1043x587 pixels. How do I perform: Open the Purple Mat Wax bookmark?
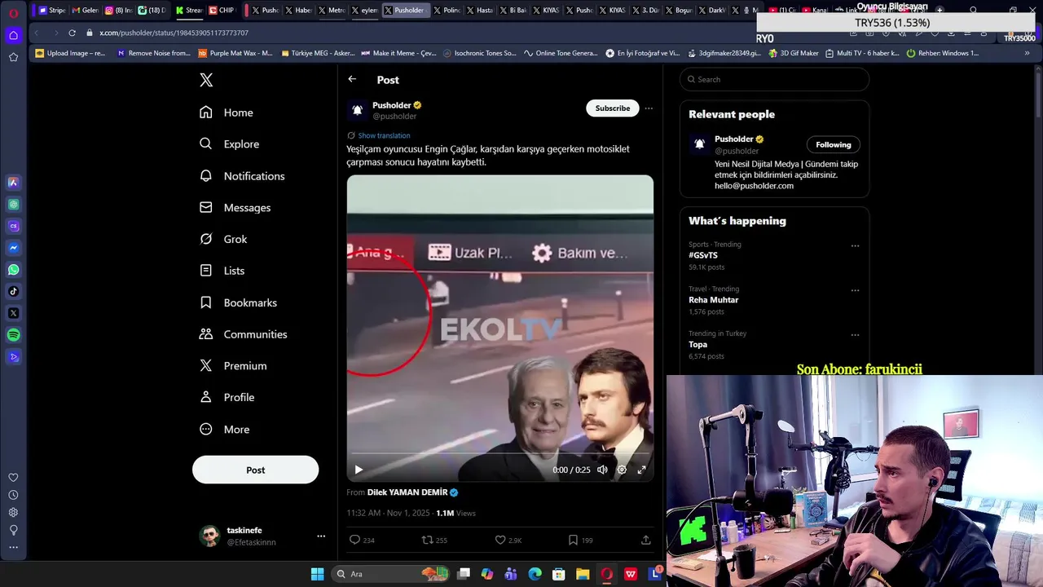point(235,53)
